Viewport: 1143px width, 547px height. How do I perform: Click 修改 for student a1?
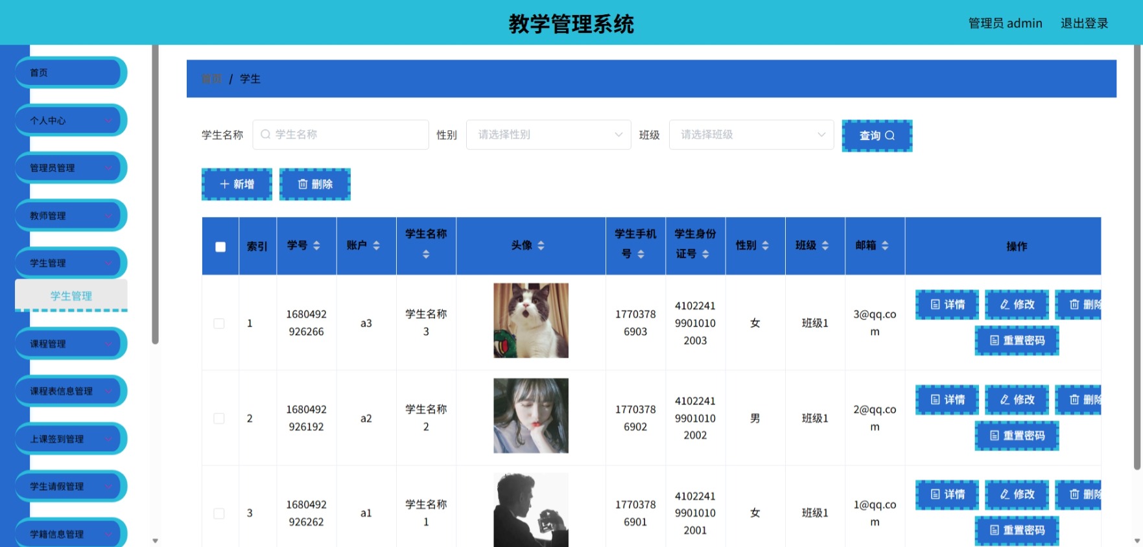1017,495
